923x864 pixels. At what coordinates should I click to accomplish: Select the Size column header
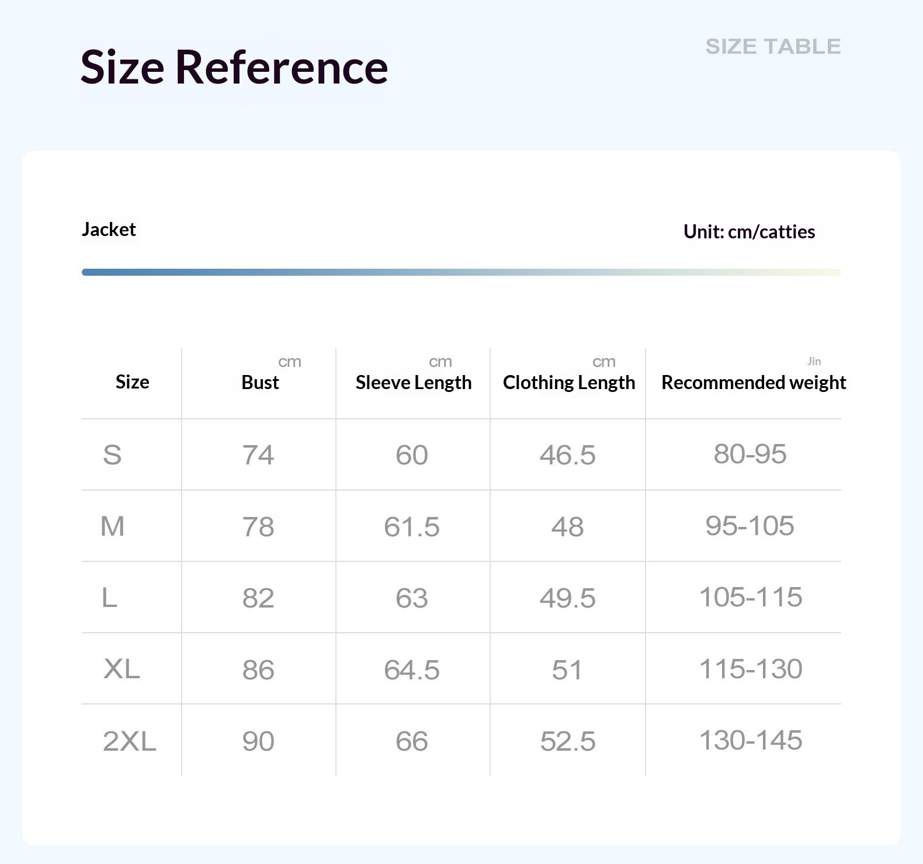pyautogui.click(x=133, y=382)
